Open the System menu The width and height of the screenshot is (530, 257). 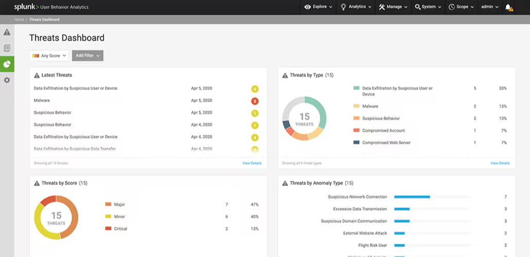[428, 7]
